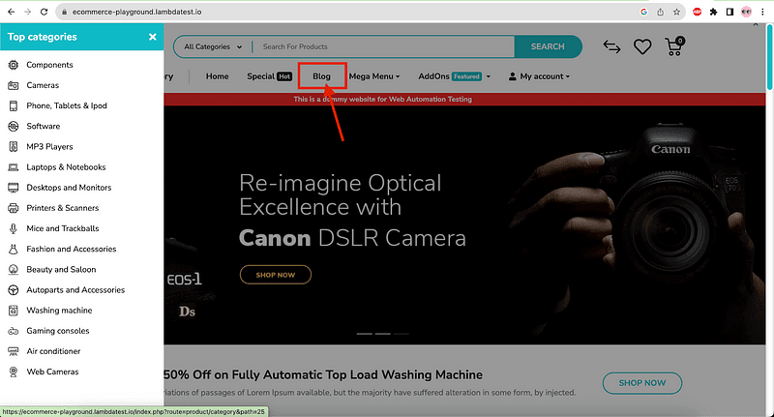This screenshot has width=774, height=417.
Task: Open the Software category link
Action: 43,127
